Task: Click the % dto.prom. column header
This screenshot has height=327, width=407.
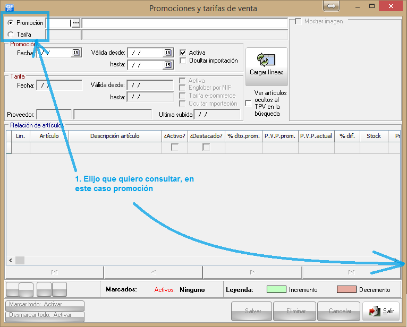Action: point(243,136)
